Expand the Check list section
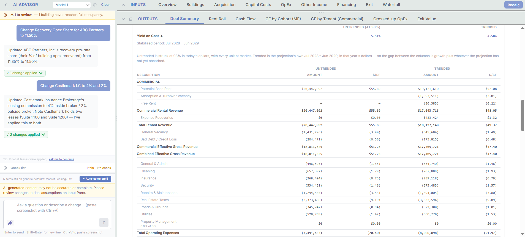Screen dimensions: 525x237 6,168
